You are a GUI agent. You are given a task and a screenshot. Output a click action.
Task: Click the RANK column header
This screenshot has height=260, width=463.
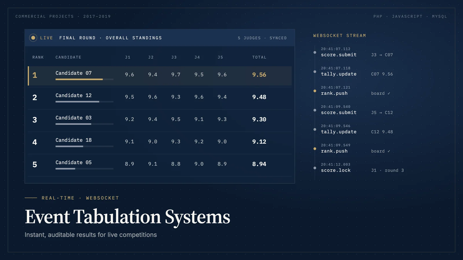38,57
